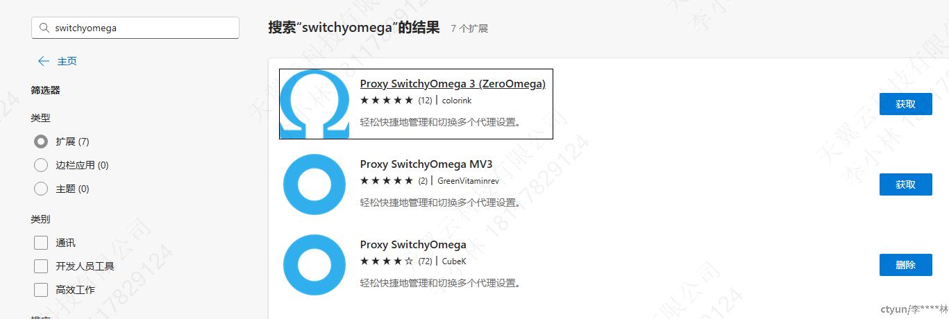Click the back arrow next to 主页

pos(44,61)
